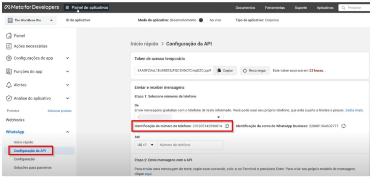Click Copiar to copy the token

point(225,71)
